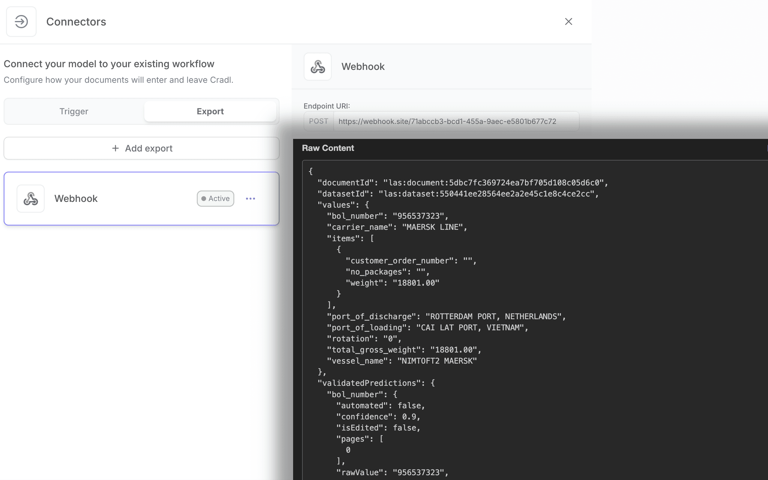Click the Webhook title in the detail panel
This screenshot has width=768, height=480.
(x=363, y=66)
